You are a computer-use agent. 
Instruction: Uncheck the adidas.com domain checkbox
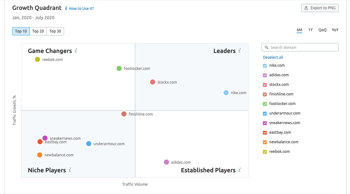tap(265, 75)
